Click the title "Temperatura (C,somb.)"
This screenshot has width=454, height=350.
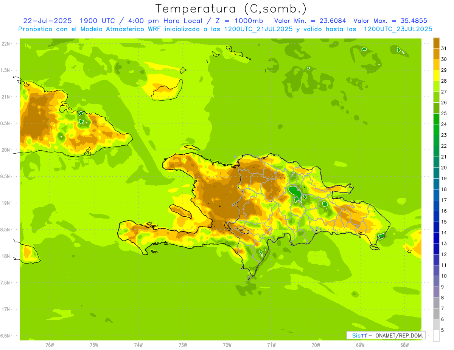(x=231, y=9)
